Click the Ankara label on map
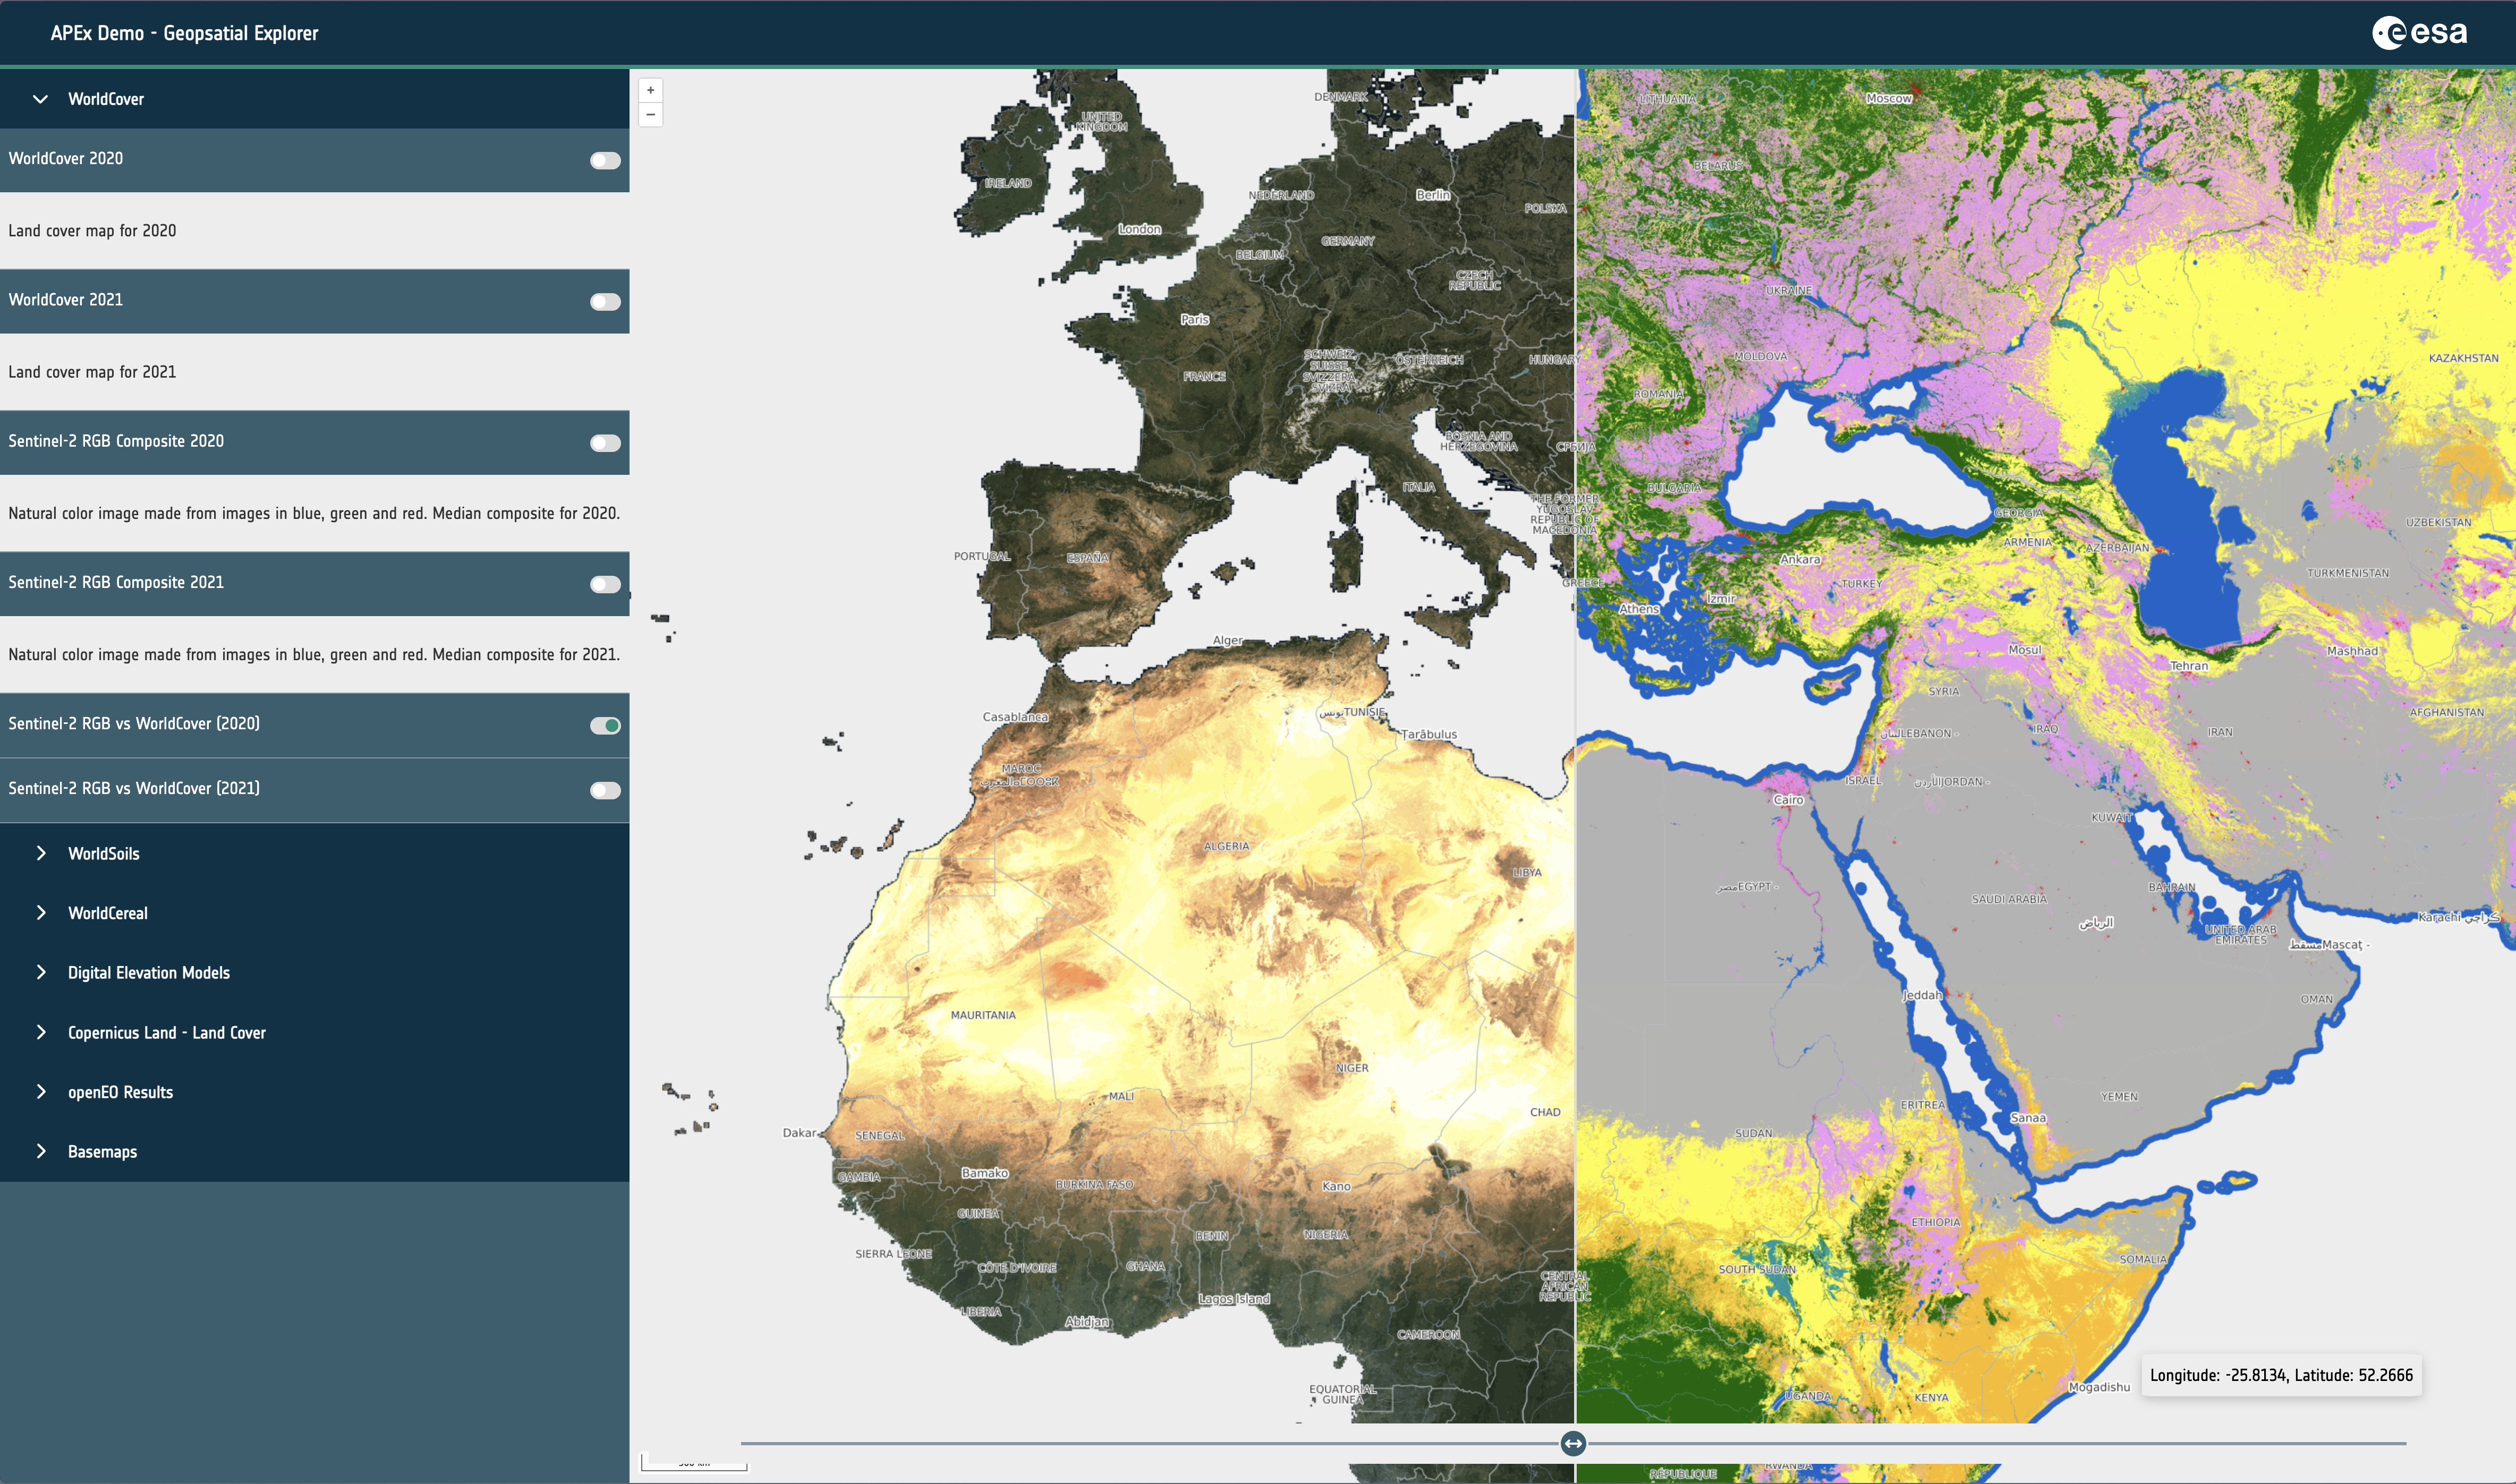Image resolution: width=2516 pixels, height=1484 pixels. [1800, 559]
